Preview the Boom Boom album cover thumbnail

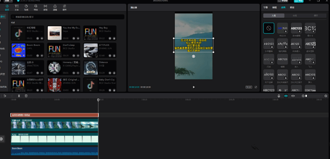[18, 50]
